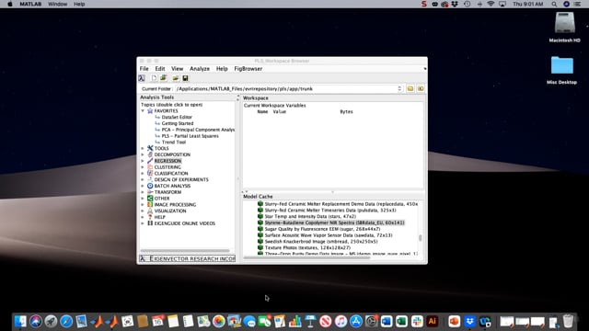Select Slurry-fed Ceramic Melter Timeseries Data

[x=330, y=211]
